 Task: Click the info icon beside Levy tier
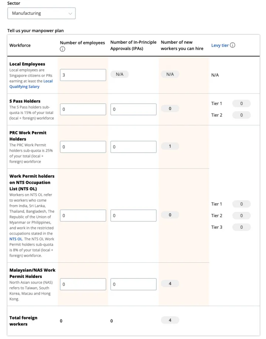[232, 45]
